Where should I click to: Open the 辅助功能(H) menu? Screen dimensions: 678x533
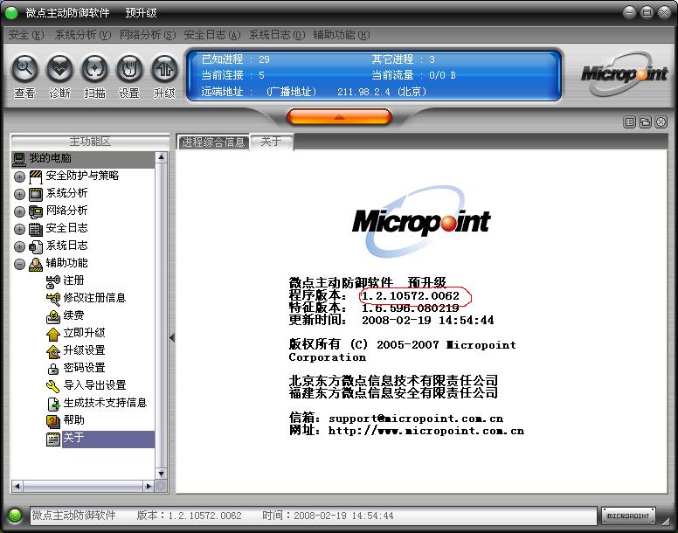coord(341,35)
